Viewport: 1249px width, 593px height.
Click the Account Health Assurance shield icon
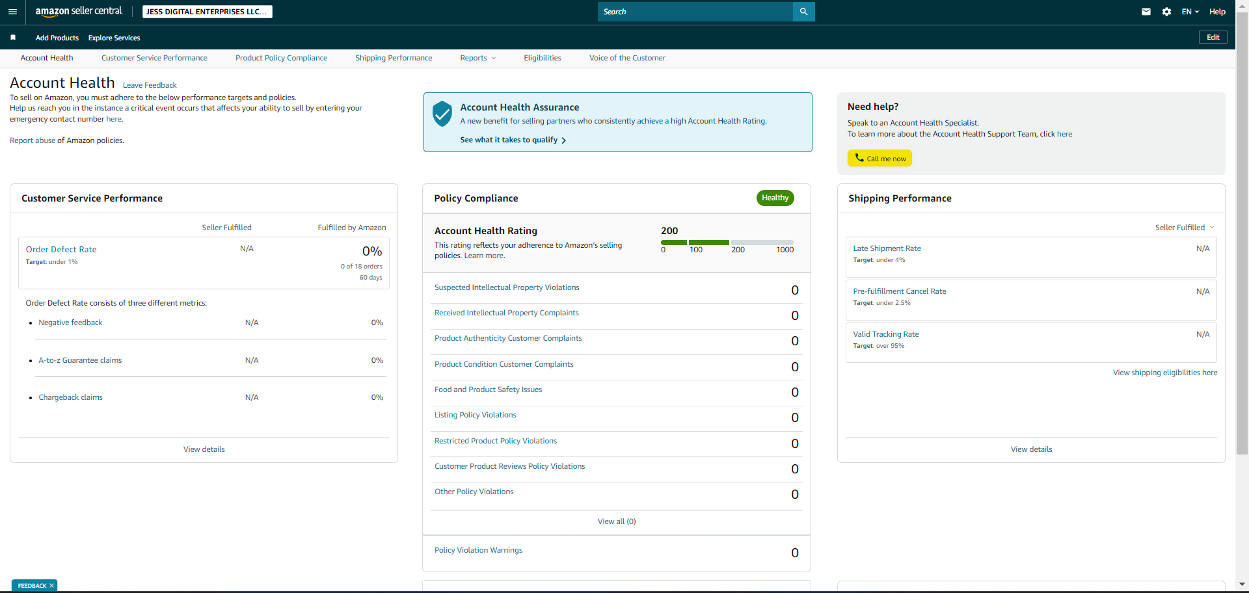442,114
